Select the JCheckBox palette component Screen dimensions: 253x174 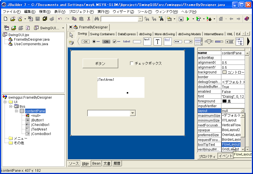click(116, 42)
